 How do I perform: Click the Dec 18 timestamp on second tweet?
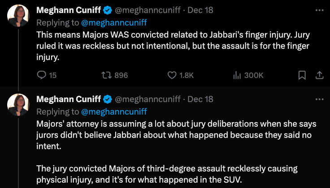coord(200,99)
